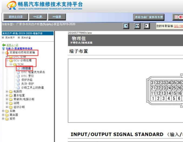Open 查看当前厂家所有车型 button
The height and width of the screenshot is (142, 183).
click(149, 17)
